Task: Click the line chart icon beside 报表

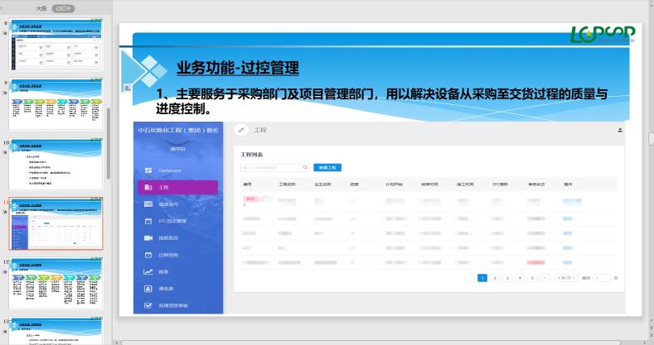Action: (148, 271)
